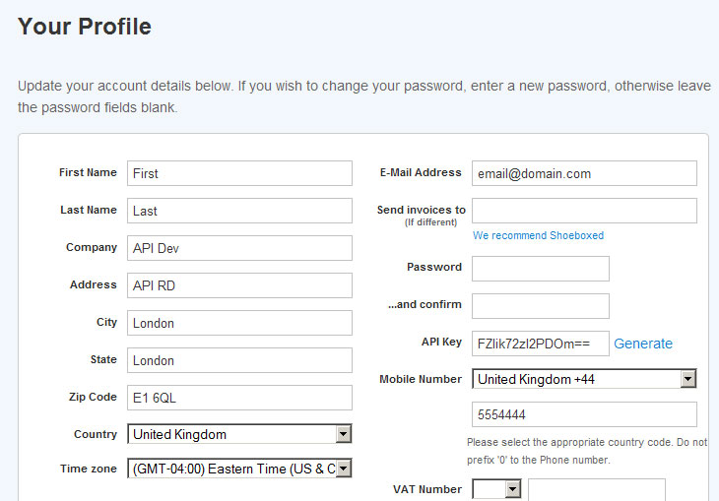The width and height of the screenshot is (719, 501).
Task: Click the Generate API key link
Action: (643, 344)
